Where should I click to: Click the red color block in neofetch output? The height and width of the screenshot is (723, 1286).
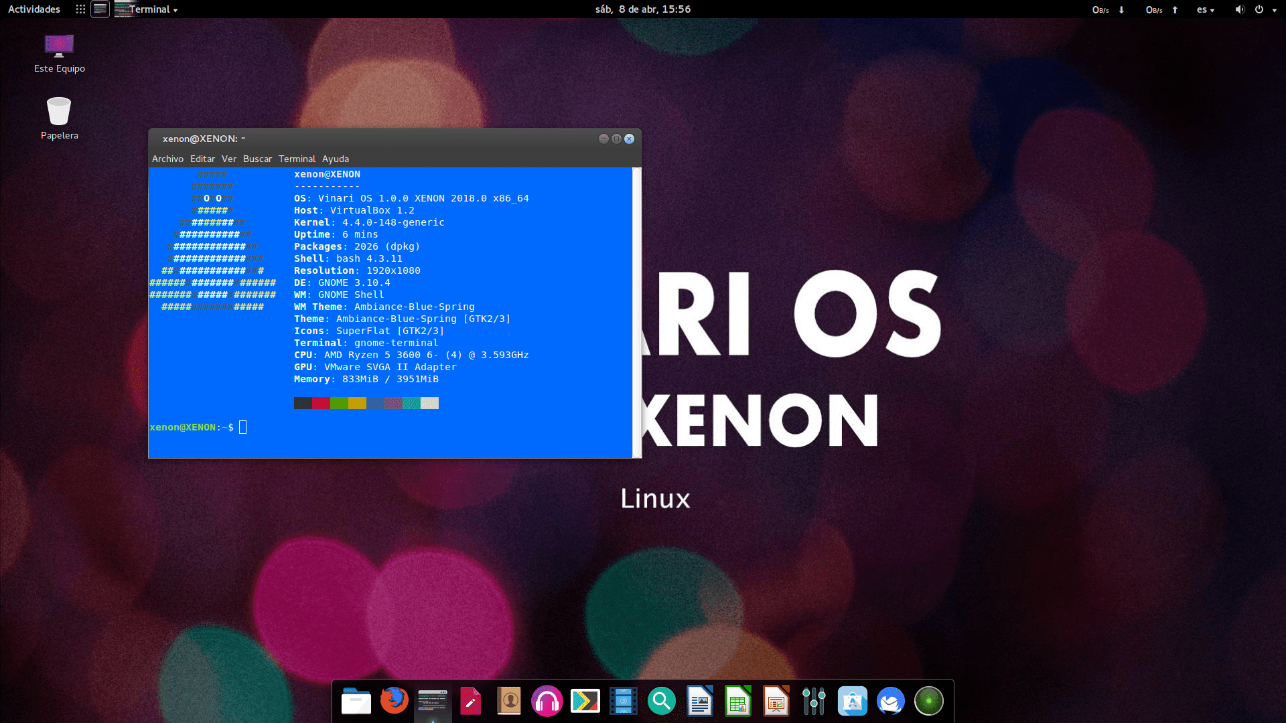coord(321,403)
